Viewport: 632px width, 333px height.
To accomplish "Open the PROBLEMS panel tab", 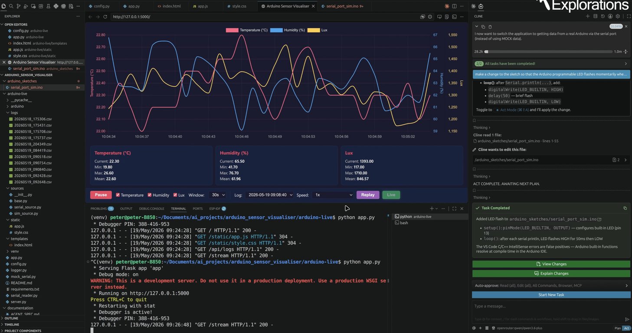I will 102,209.
